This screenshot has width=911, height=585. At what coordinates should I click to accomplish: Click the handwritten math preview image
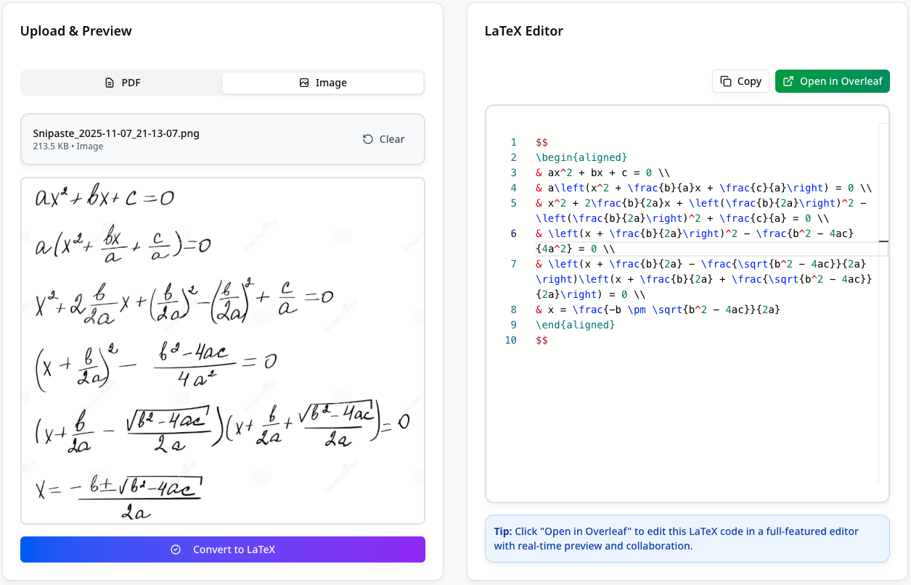tap(223, 348)
